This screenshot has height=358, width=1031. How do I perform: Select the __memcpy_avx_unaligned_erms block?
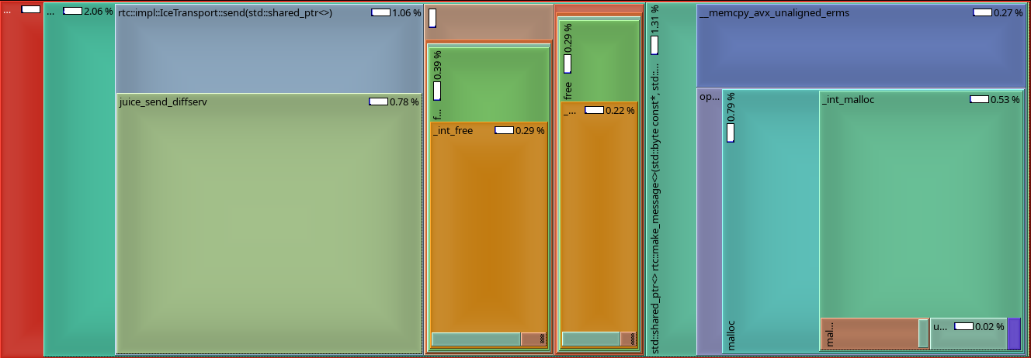[861, 46]
